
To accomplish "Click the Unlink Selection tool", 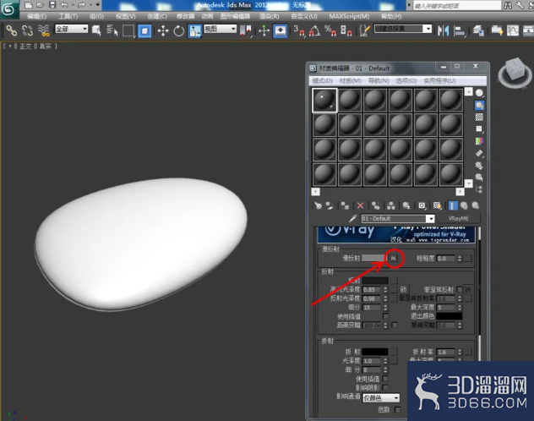I will pyautogui.click(x=27, y=30).
